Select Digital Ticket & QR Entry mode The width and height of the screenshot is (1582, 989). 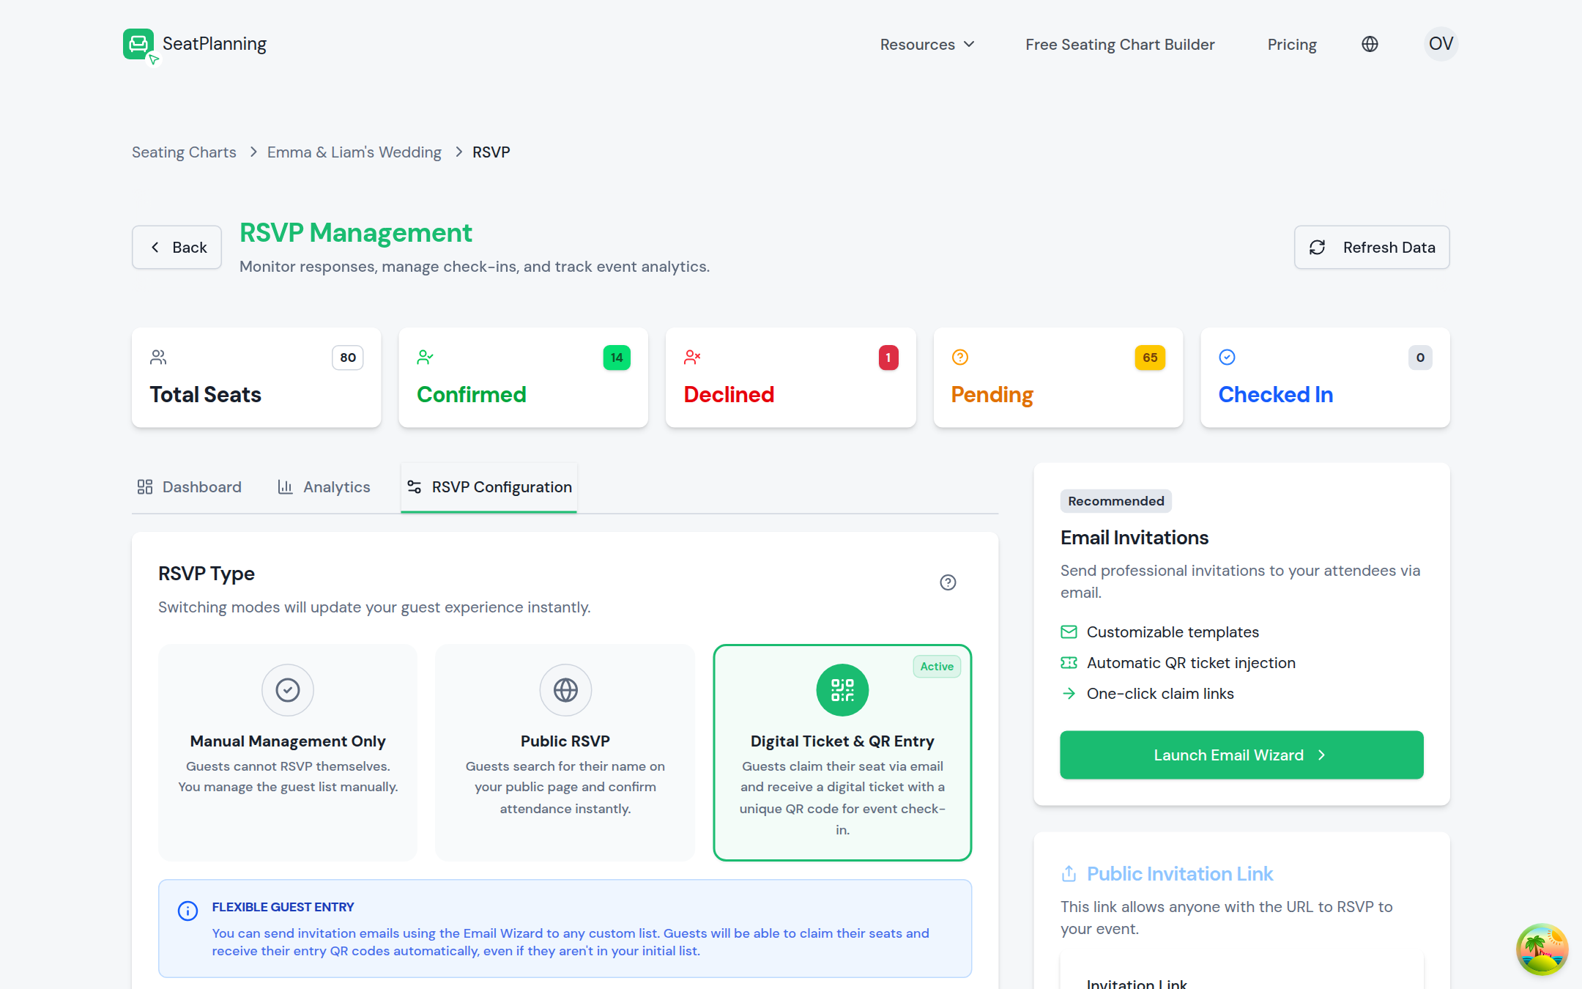(842, 752)
